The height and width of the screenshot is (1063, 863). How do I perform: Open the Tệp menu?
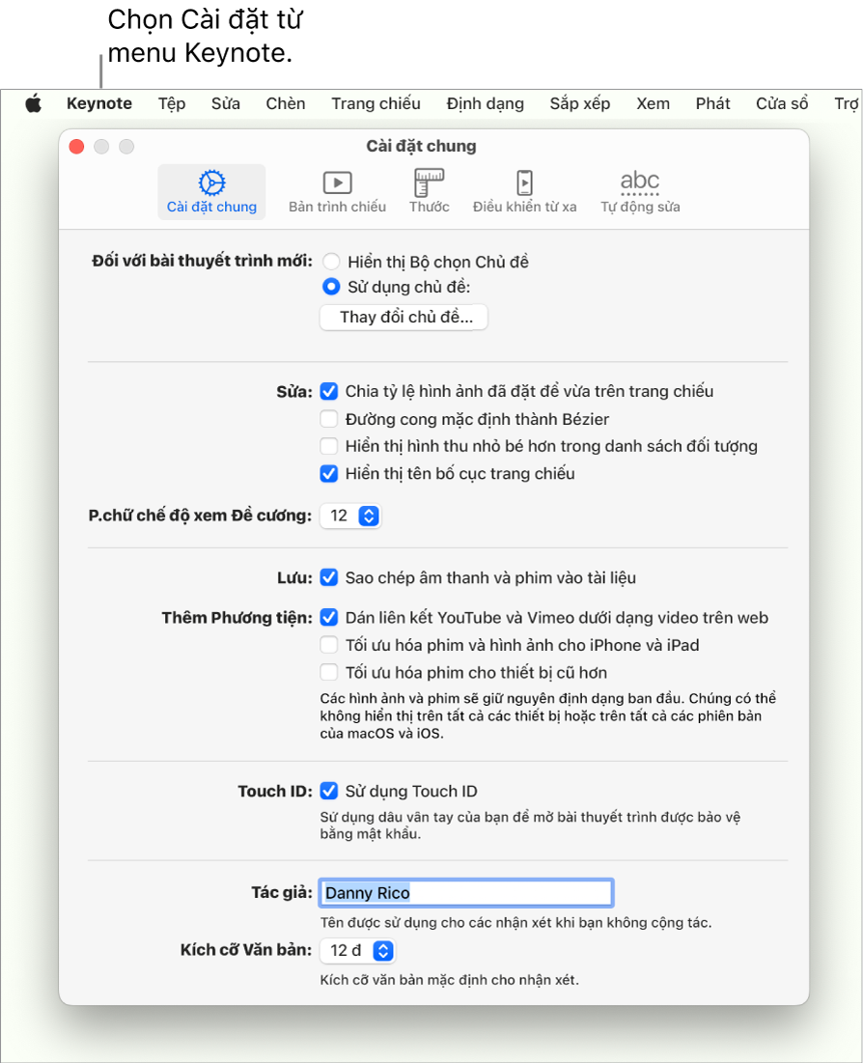point(172,103)
